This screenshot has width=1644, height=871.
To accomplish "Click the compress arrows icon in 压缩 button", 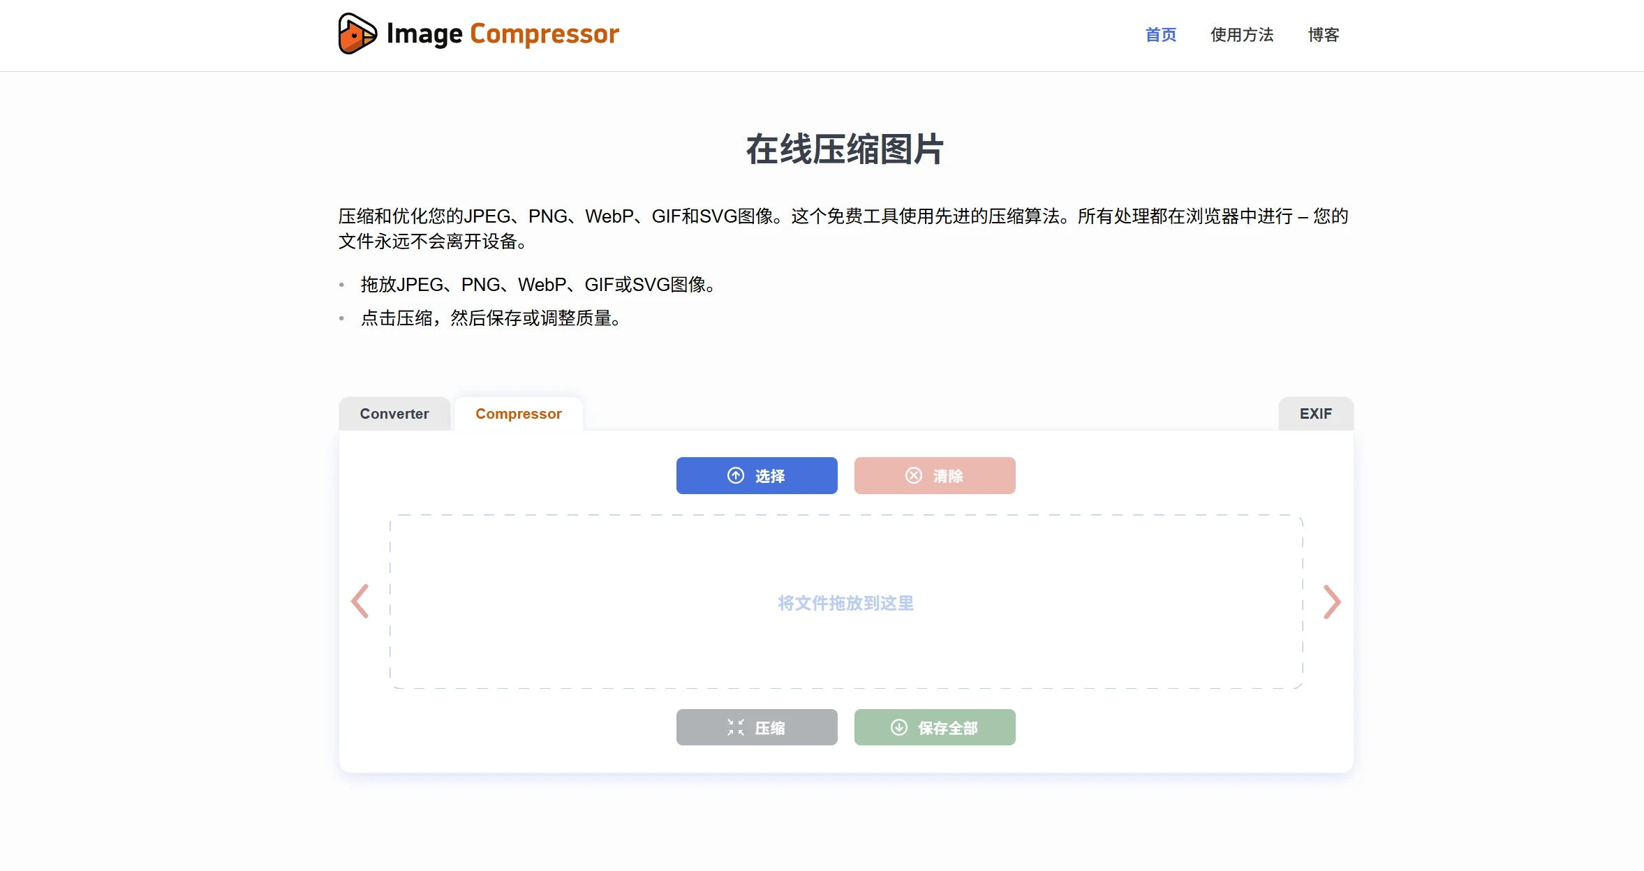I will click(x=736, y=727).
